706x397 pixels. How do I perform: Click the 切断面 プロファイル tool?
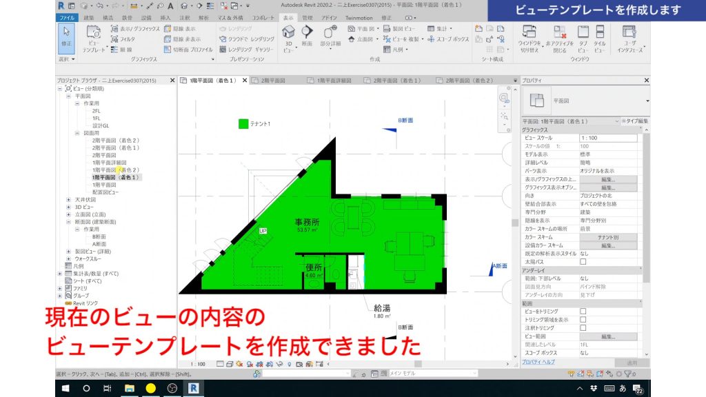point(192,49)
